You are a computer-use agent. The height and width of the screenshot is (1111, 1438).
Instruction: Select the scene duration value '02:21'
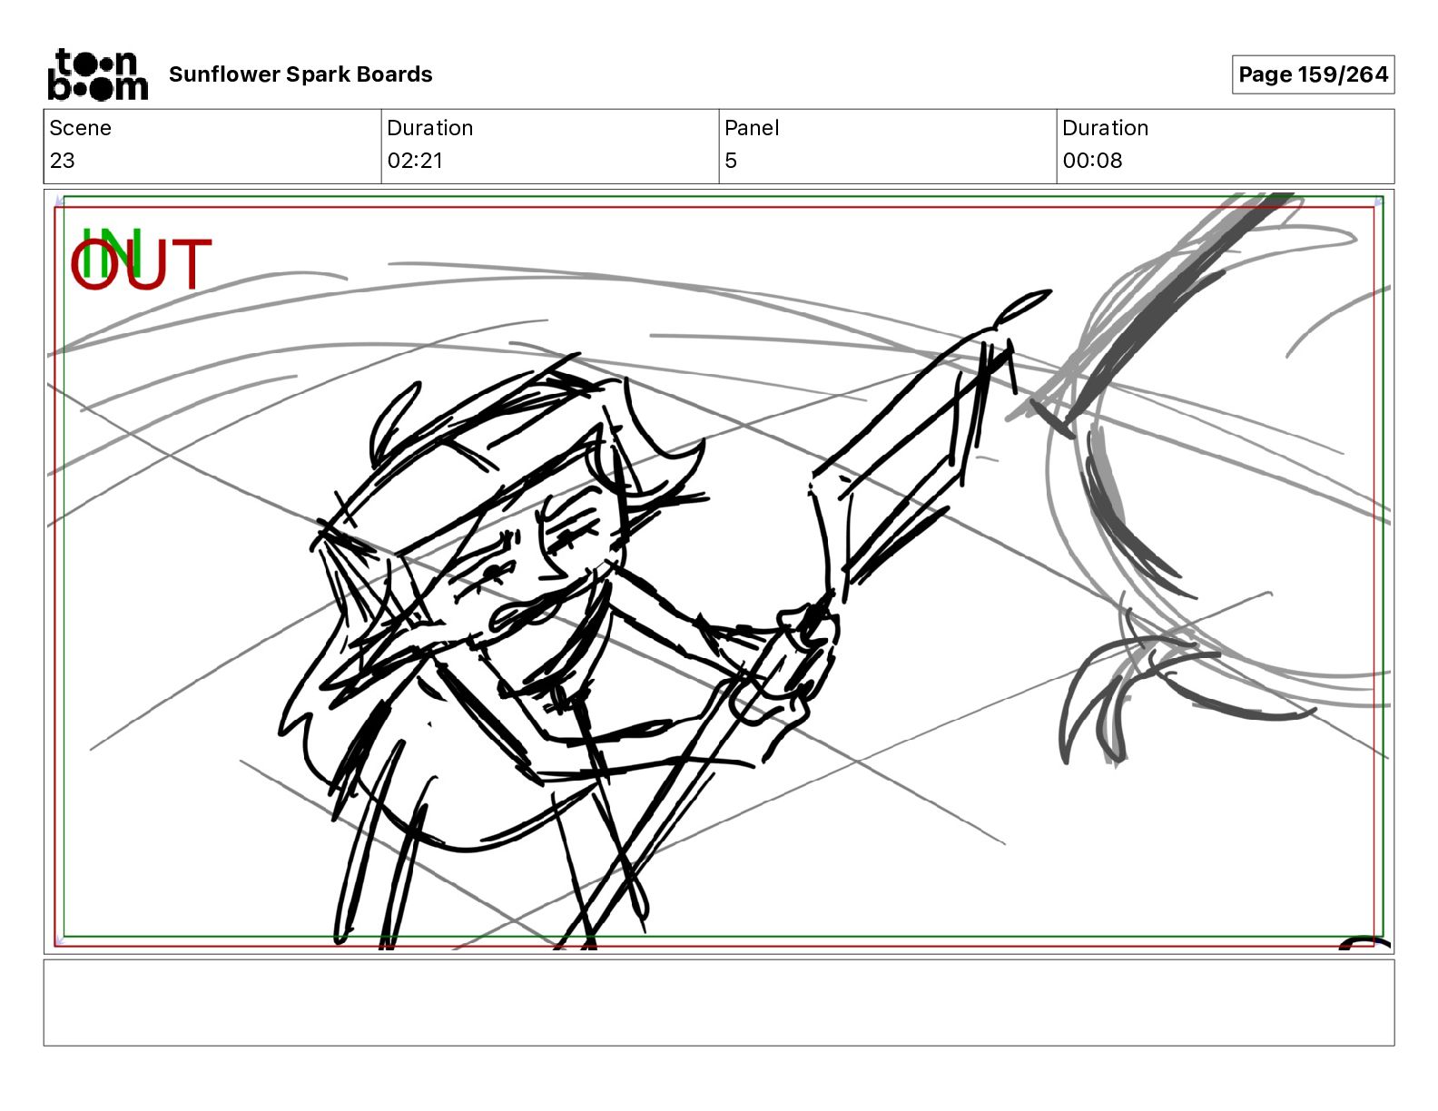(415, 161)
